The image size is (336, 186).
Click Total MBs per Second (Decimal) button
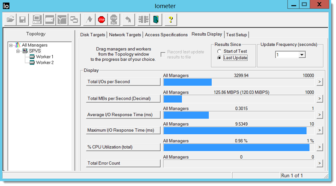click(123, 98)
